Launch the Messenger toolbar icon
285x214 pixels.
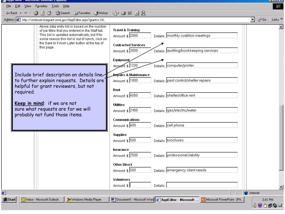coord(143,13)
